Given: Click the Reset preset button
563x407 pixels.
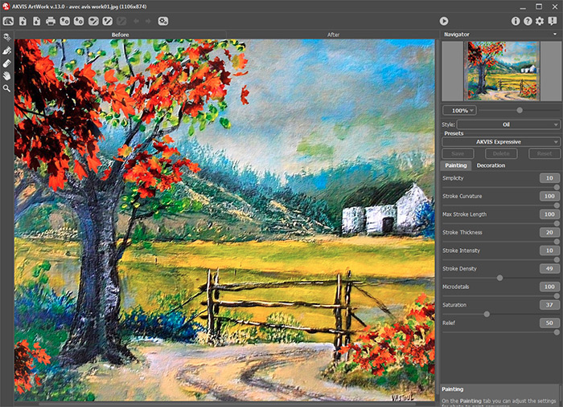Looking at the screenshot, I should pyautogui.click(x=545, y=153).
